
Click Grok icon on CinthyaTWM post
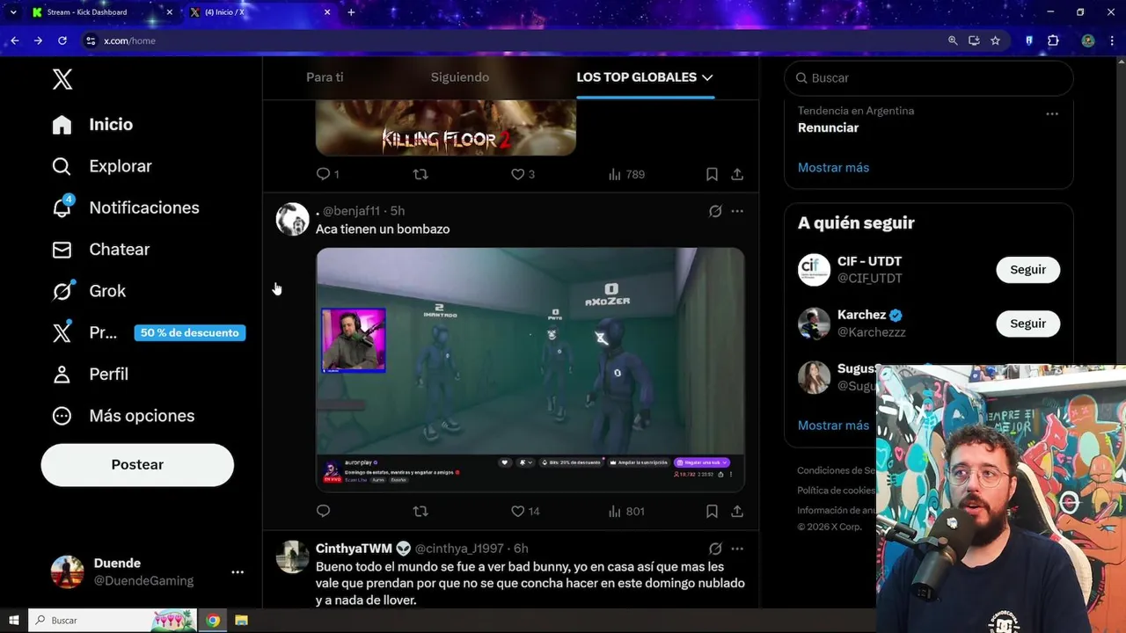pos(715,549)
